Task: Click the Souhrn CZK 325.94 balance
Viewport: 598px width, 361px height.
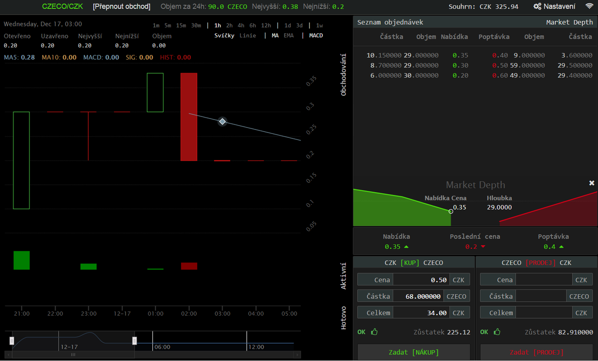Action: coord(483,6)
